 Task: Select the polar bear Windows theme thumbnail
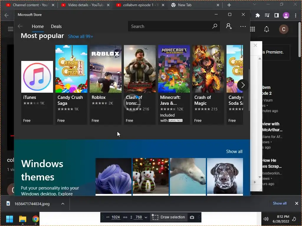click(188, 177)
